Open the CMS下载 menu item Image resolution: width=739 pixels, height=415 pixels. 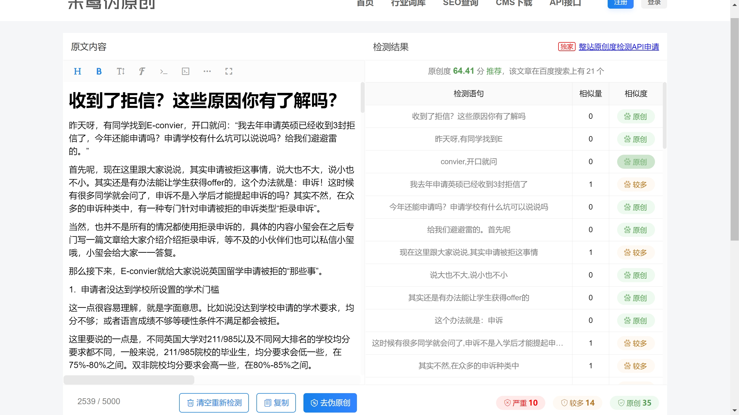514,3
